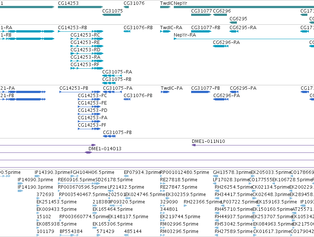Select EST EK148137.5prime
314x237 pixels.
pyautogui.click(x=128, y=217)
